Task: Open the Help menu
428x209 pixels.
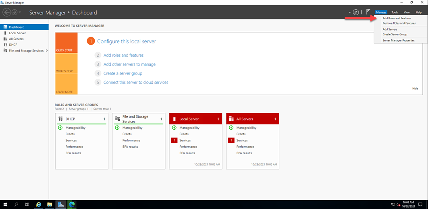Action: click(x=419, y=12)
